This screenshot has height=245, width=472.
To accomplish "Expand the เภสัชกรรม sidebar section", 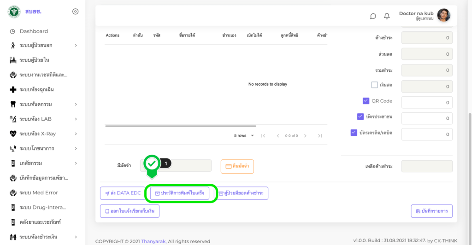I will pos(76,163).
